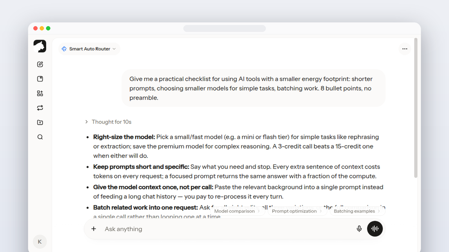Open the three-dots options menu

pos(404,49)
